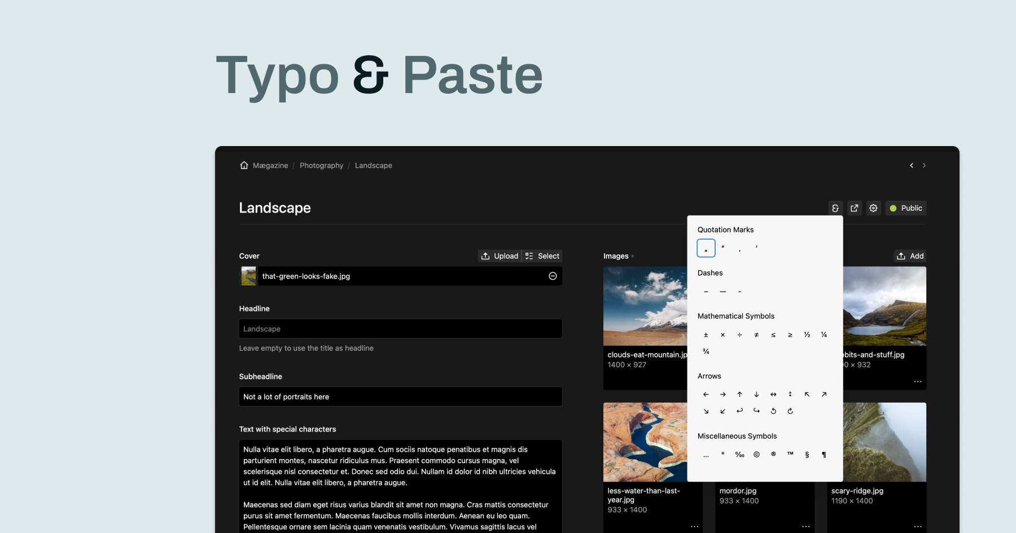Screen dimensions: 1016x533
Task: Open options menu for mordor.jpg
Action: (x=805, y=526)
